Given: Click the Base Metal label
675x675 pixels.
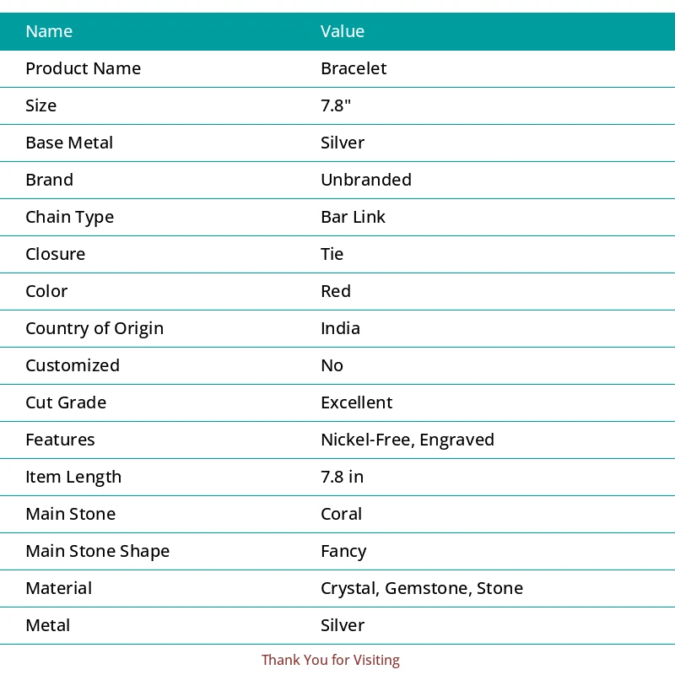Looking at the screenshot, I should 69,143.
